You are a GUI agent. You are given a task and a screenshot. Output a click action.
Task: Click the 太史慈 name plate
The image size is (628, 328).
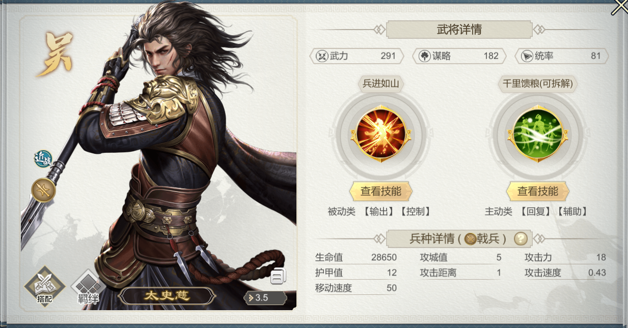(164, 296)
